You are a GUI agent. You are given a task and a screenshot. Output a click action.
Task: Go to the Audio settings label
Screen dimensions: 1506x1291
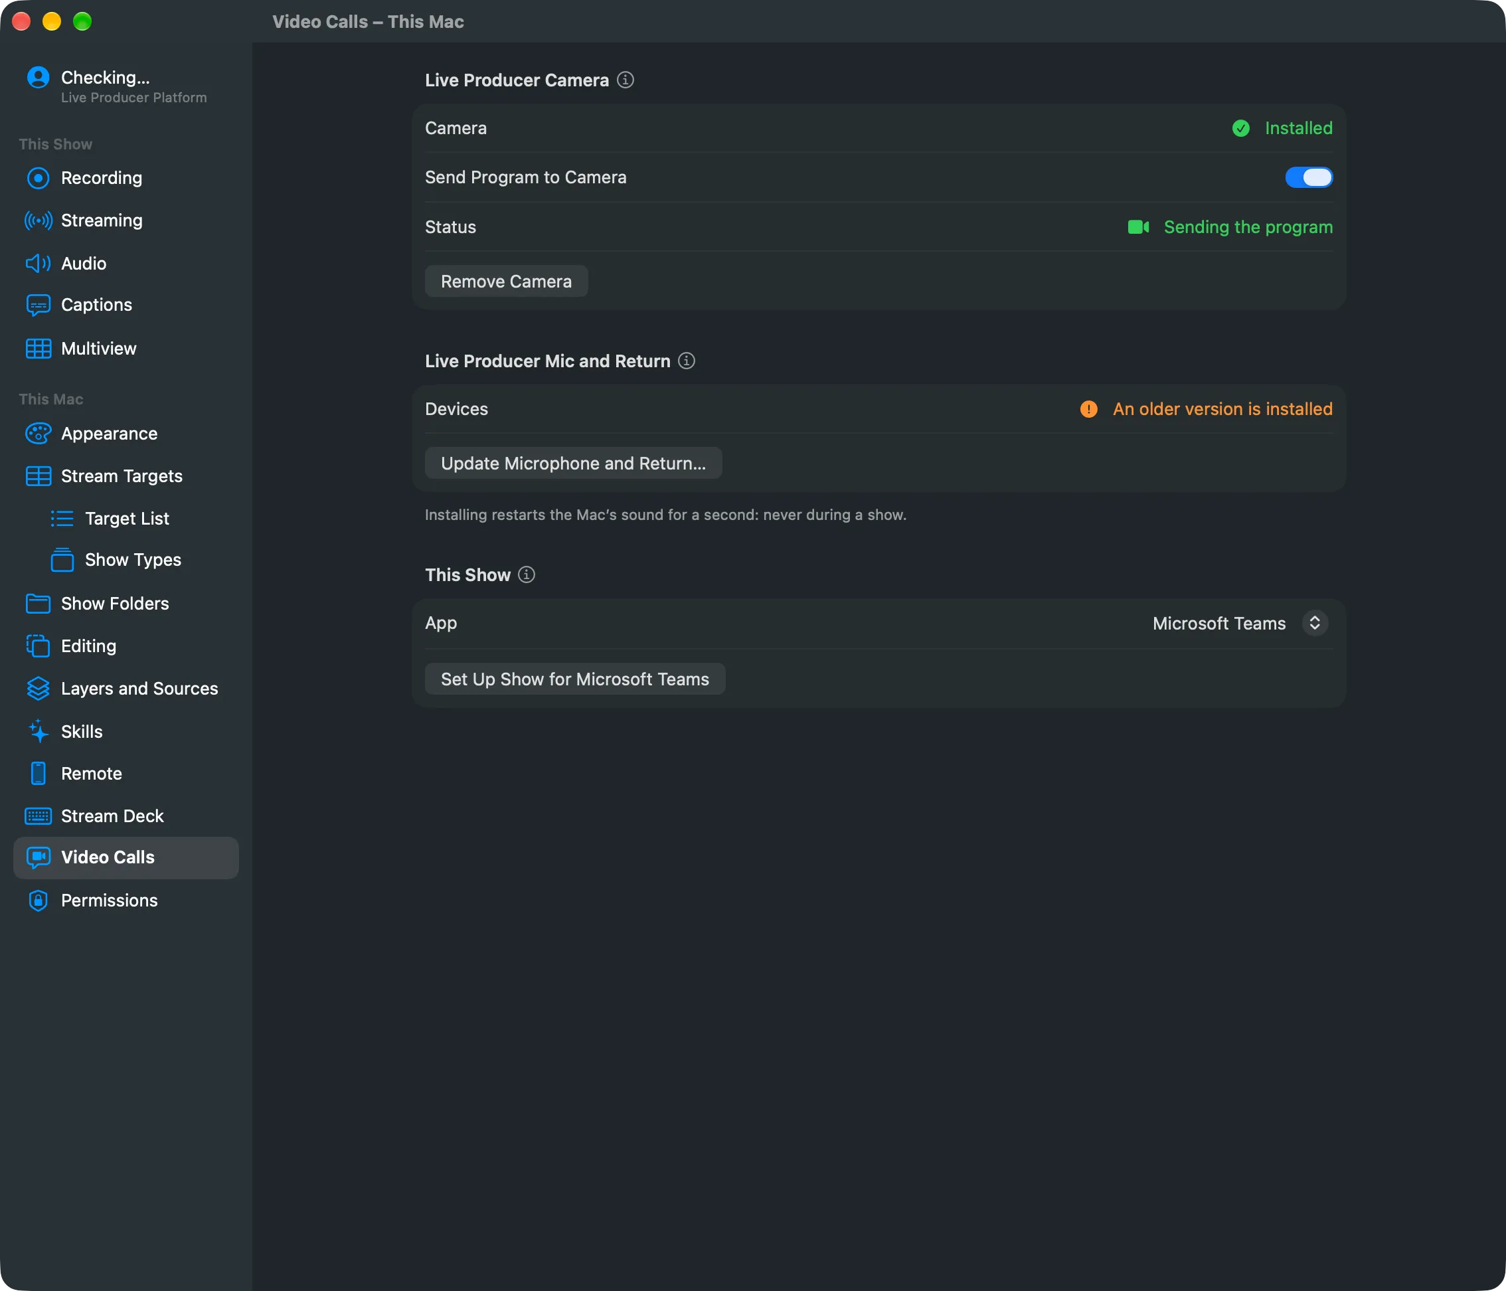coord(84,263)
